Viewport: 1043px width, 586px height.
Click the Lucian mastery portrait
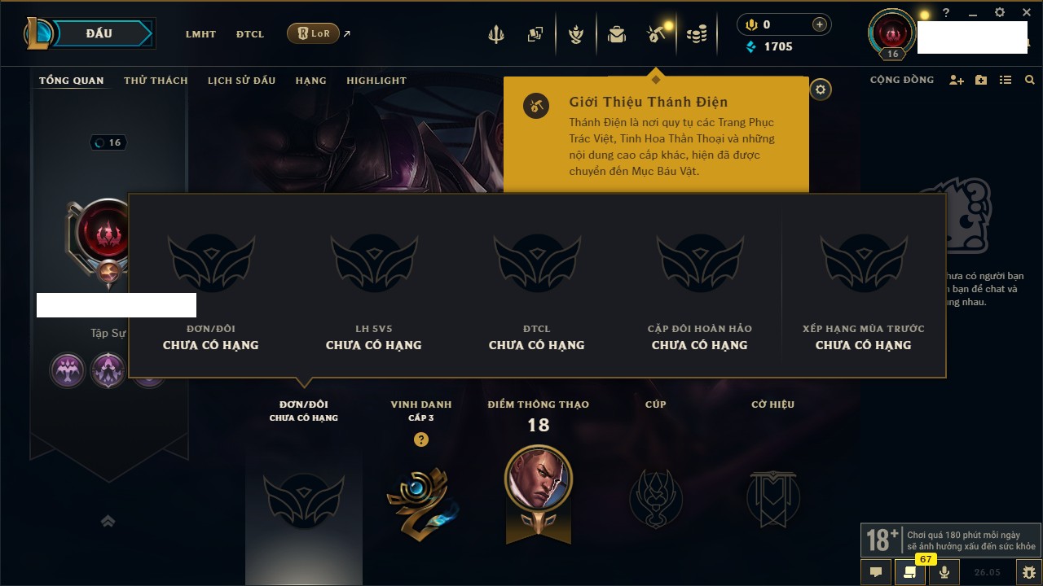538,479
